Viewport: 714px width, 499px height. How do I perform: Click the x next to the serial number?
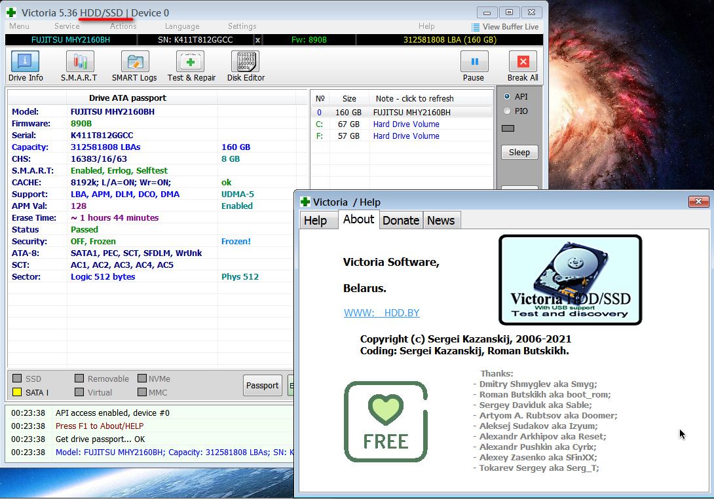pyautogui.click(x=257, y=40)
